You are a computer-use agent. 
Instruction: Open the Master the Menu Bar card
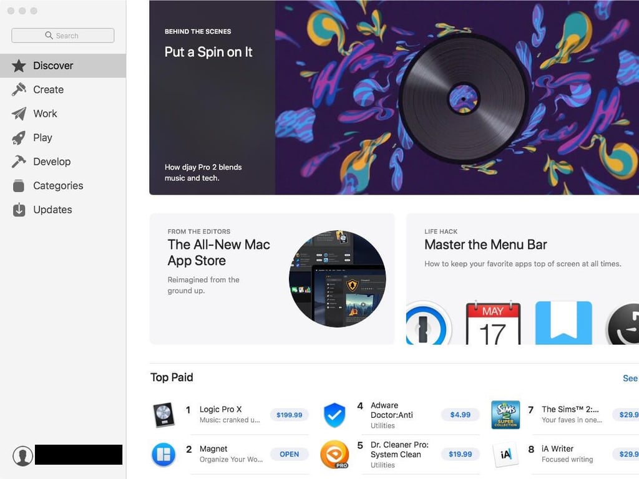click(x=522, y=279)
